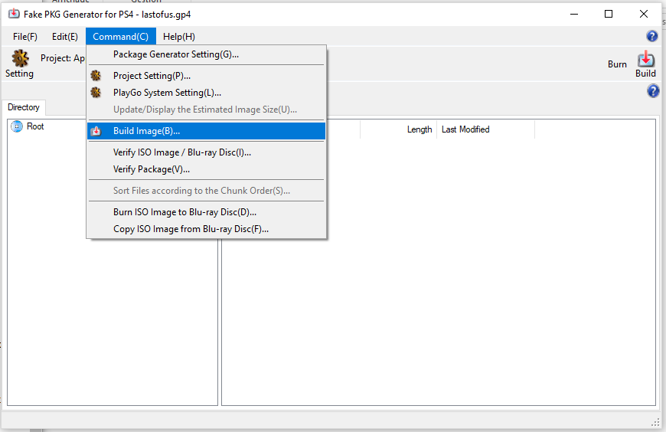Image resolution: width=666 pixels, height=432 pixels.
Task: Maximize the Fake PKG Generator window
Action: click(x=609, y=14)
